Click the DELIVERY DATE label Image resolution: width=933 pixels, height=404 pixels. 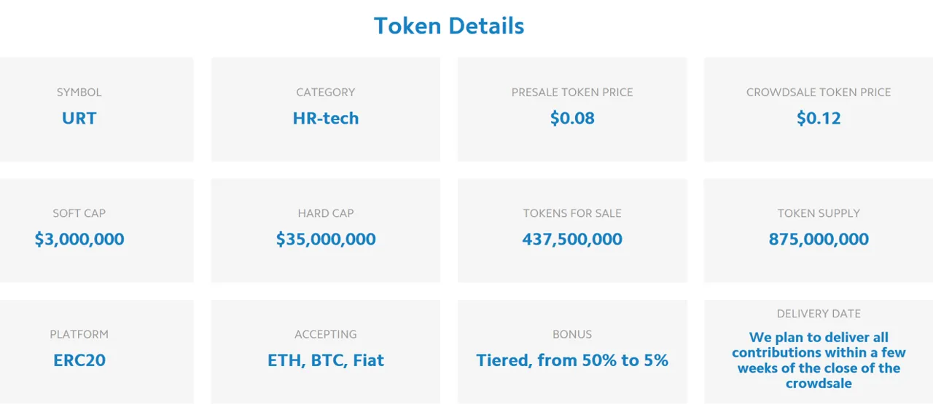pyautogui.click(x=819, y=314)
